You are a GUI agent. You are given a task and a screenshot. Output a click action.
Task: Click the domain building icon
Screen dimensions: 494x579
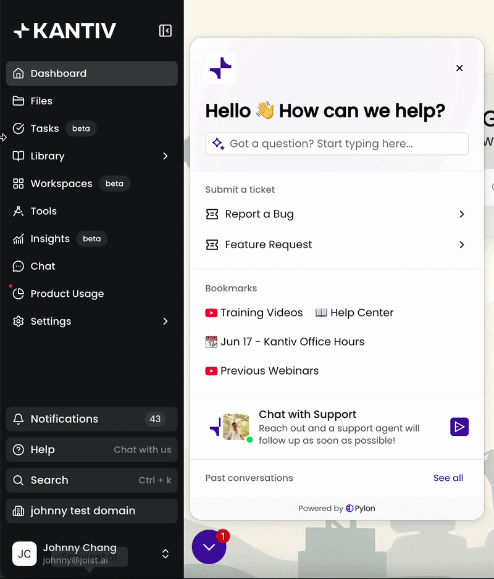(x=19, y=511)
